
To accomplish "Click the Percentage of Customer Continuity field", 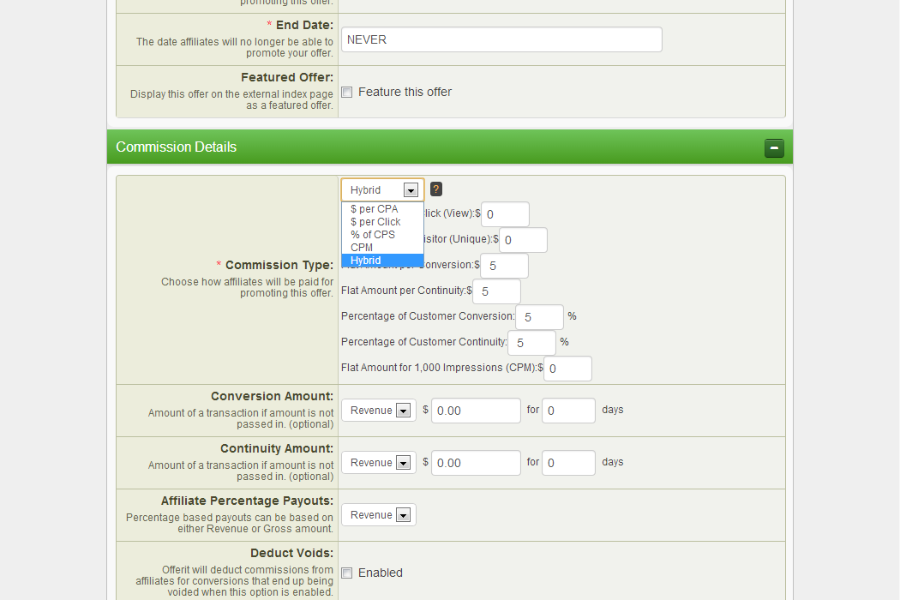I will [531, 343].
